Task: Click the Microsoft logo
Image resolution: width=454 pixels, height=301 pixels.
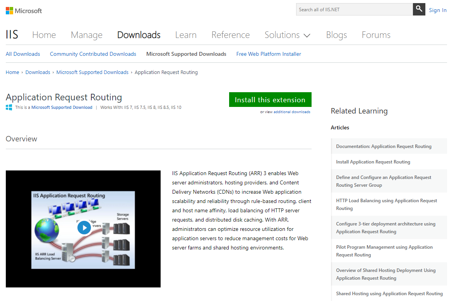Action: click(24, 11)
